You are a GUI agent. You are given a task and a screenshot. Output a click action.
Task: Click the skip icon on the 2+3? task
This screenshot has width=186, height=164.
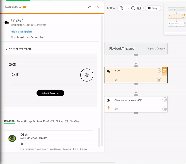click(159, 71)
